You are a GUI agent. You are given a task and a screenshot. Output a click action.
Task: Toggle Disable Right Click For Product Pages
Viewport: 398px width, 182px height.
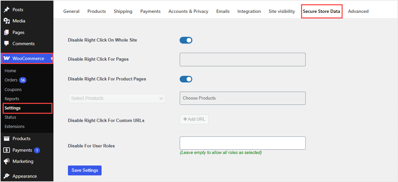(x=186, y=79)
